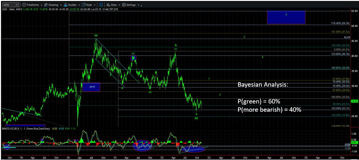Select the blue wave 5 target box

(x=286, y=17)
